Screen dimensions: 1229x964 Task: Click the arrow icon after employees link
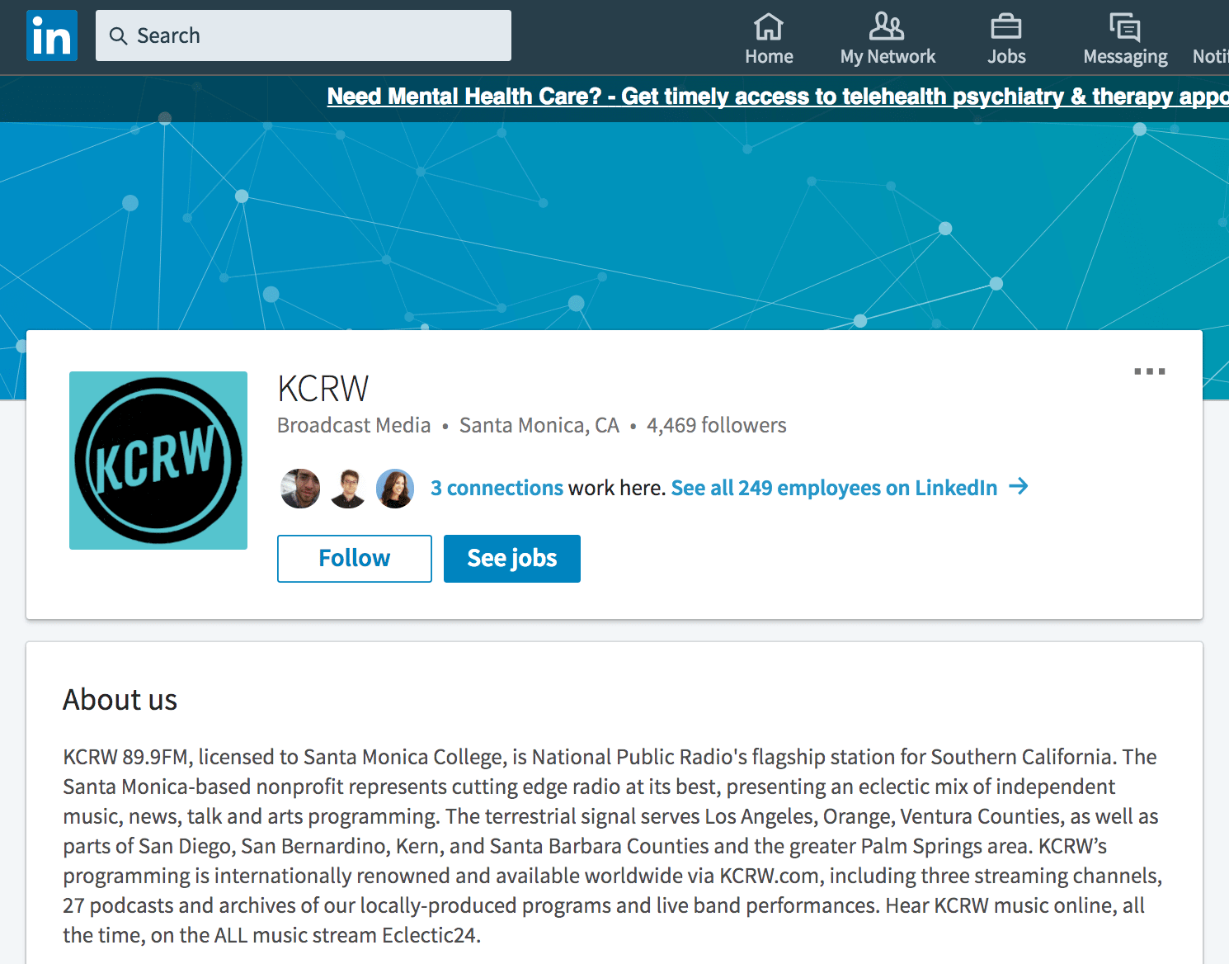pos(1019,487)
